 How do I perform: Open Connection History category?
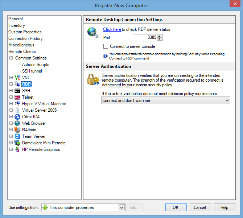26,38
